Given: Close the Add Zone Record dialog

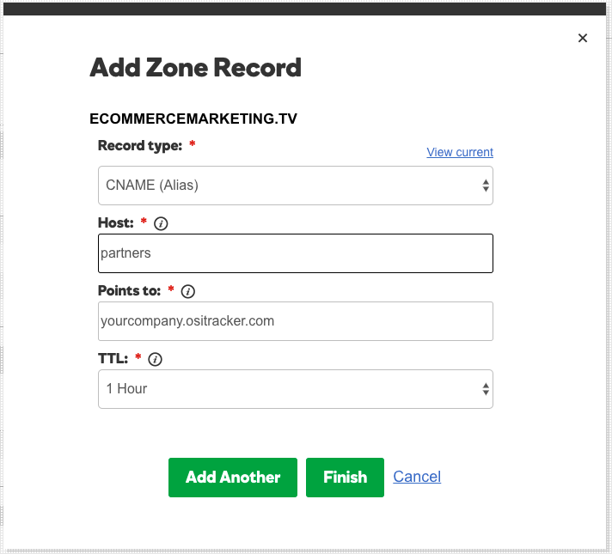Looking at the screenshot, I should [x=582, y=38].
